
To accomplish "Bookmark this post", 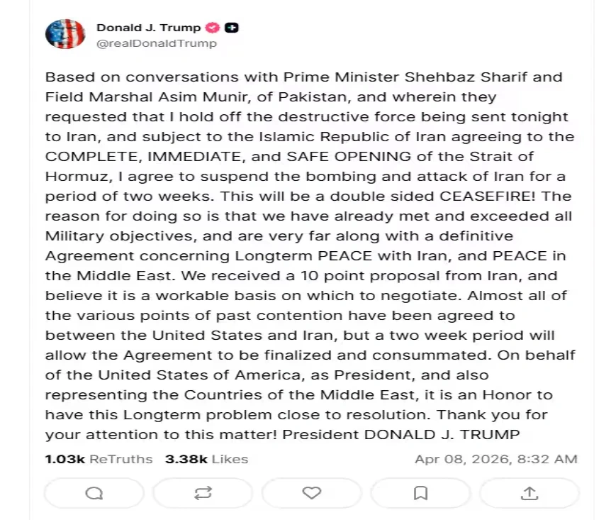I will pyautogui.click(x=420, y=493).
